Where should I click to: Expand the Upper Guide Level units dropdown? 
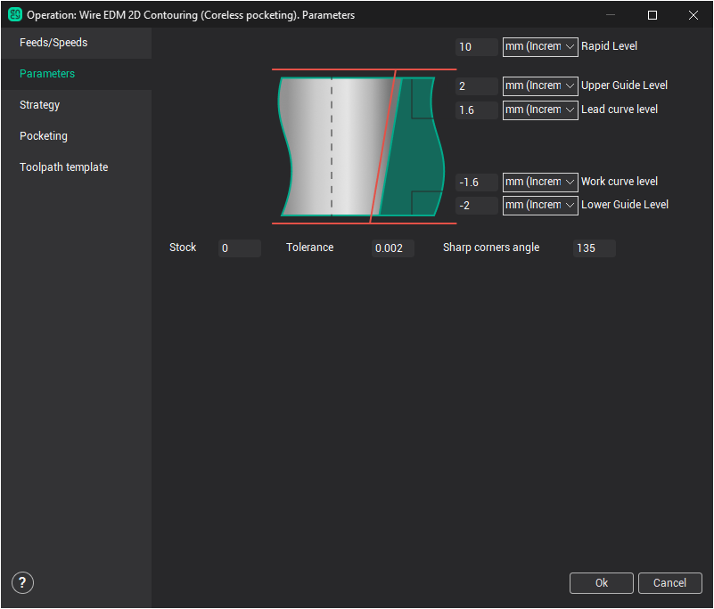click(x=540, y=86)
